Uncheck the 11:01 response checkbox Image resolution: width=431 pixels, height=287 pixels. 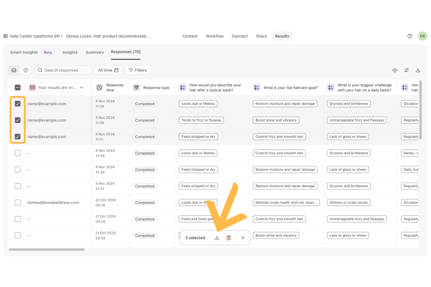(x=18, y=137)
